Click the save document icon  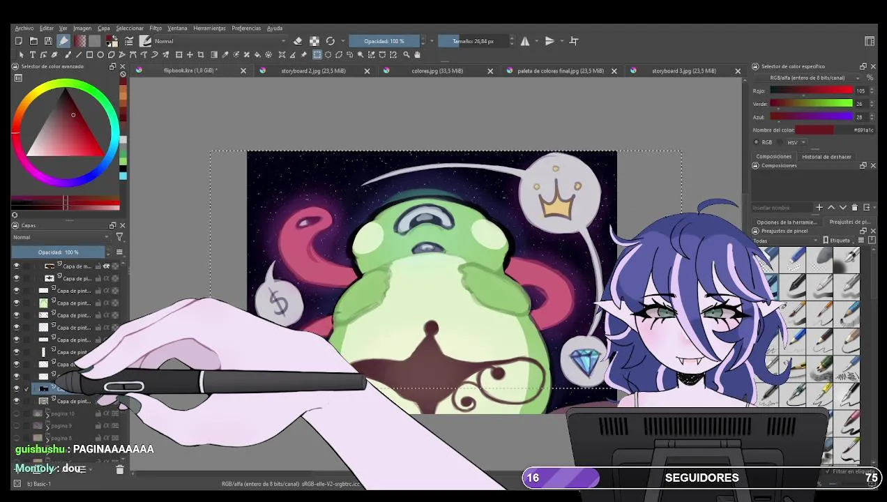point(48,41)
